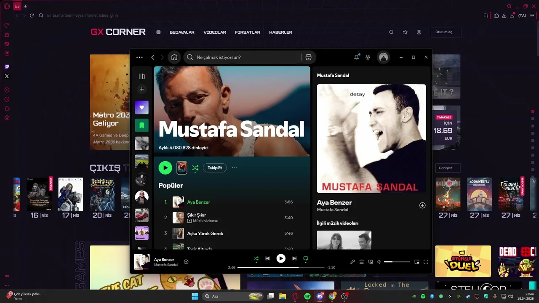Open Spotify notifications bell

357,57
